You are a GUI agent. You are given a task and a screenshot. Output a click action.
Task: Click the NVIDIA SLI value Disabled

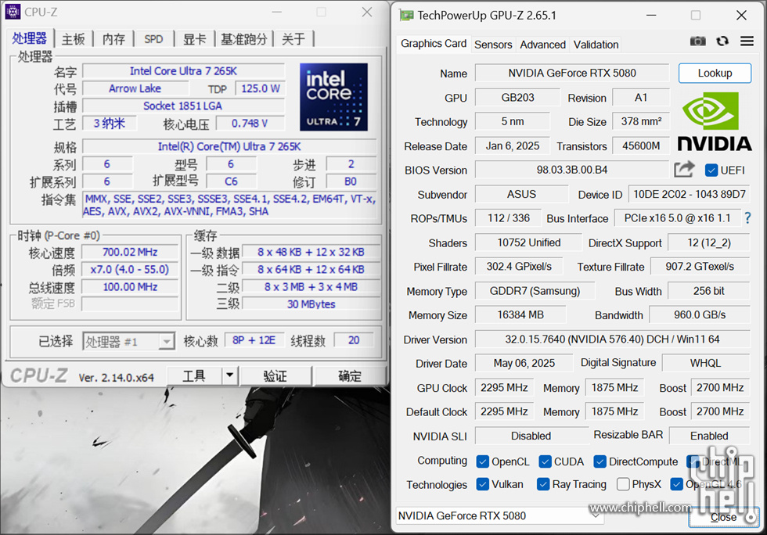click(x=531, y=436)
